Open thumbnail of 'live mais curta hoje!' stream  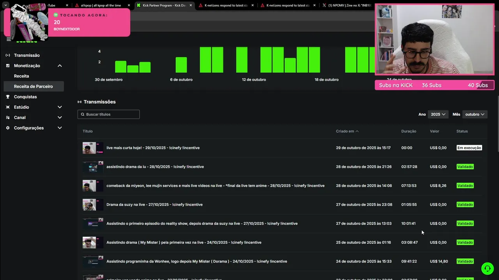93,148
